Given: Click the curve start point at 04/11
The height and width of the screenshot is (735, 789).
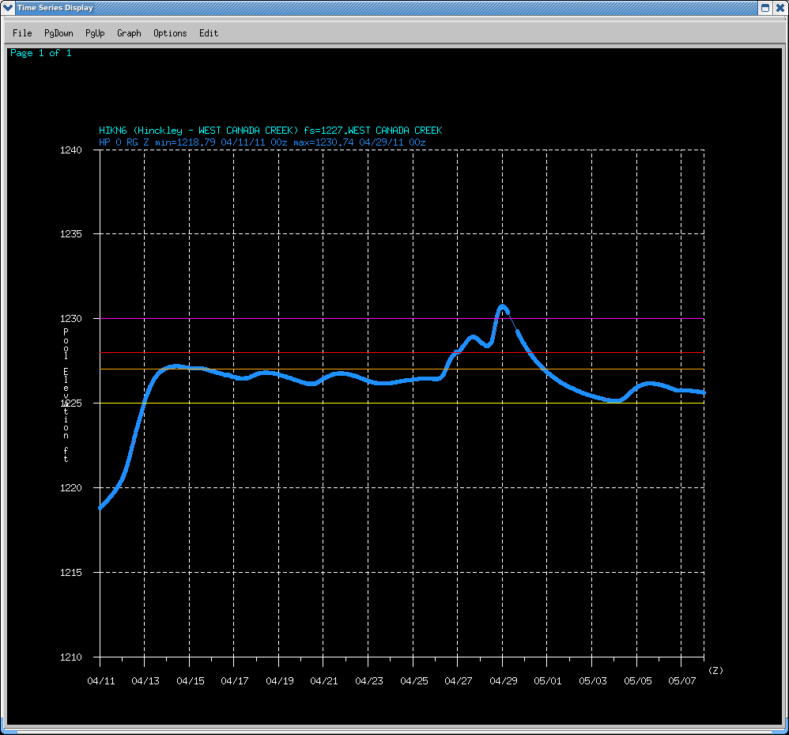Looking at the screenshot, I should 100,507.
